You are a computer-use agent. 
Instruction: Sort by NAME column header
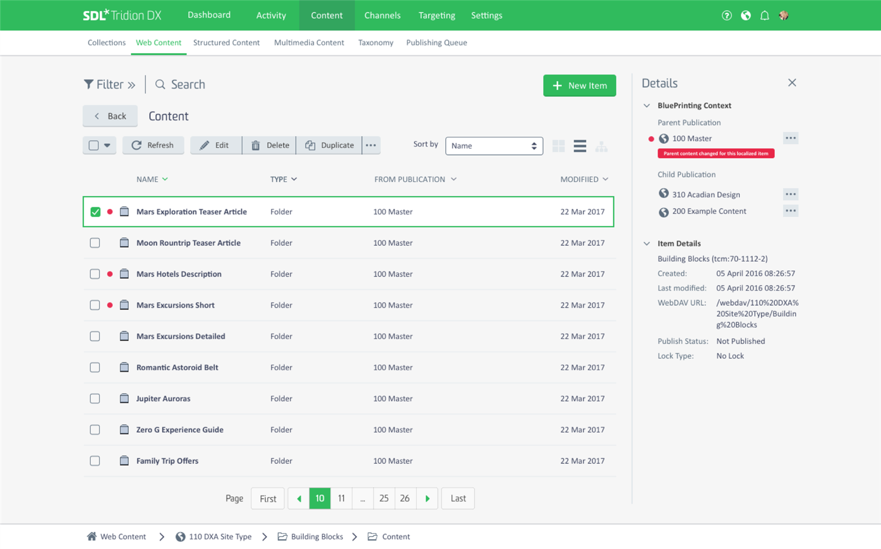152,179
